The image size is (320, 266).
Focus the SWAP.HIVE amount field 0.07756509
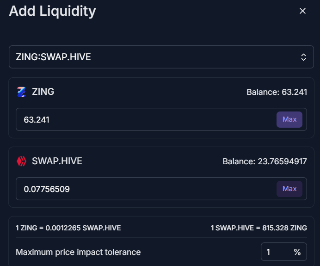coord(146,189)
